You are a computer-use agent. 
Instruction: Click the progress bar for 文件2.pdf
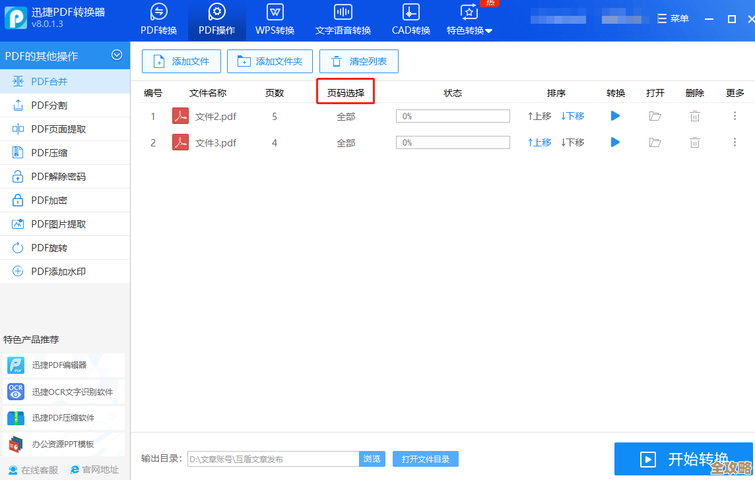tap(453, 115)
